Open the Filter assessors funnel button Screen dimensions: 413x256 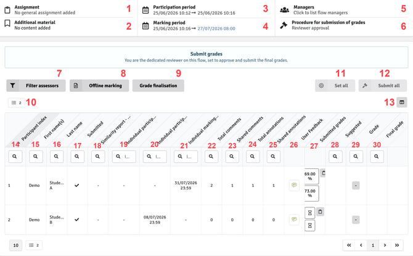pos(36,86)
